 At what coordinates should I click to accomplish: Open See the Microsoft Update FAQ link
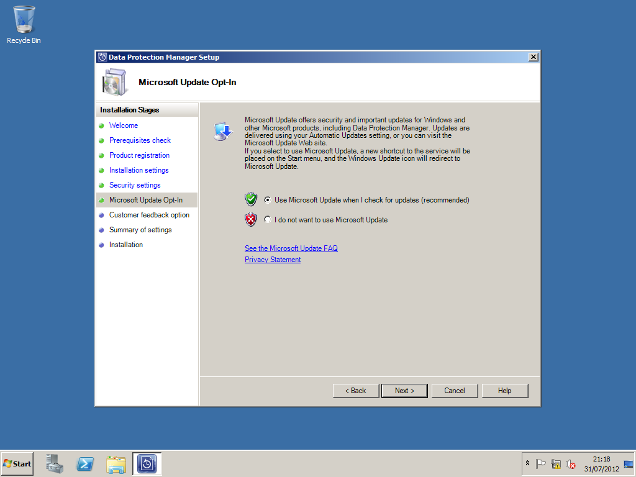tap(291, 248)
